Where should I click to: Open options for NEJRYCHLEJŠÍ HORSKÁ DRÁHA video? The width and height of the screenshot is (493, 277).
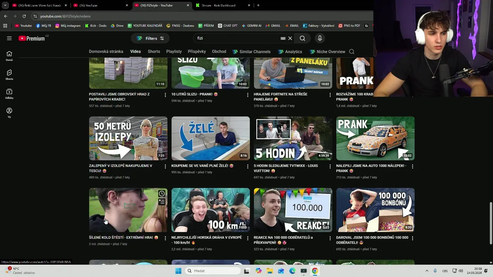tap(248, 238)
